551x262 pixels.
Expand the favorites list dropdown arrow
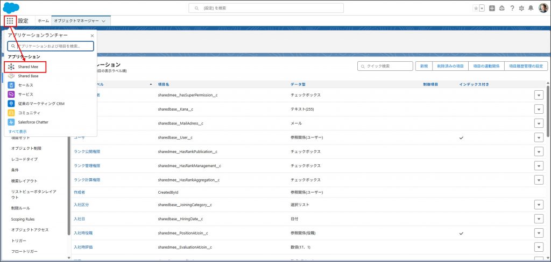(482, 8)
